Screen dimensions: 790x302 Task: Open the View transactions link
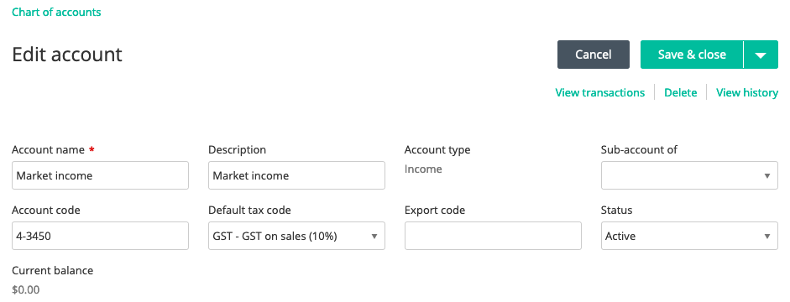pos(599,92)
